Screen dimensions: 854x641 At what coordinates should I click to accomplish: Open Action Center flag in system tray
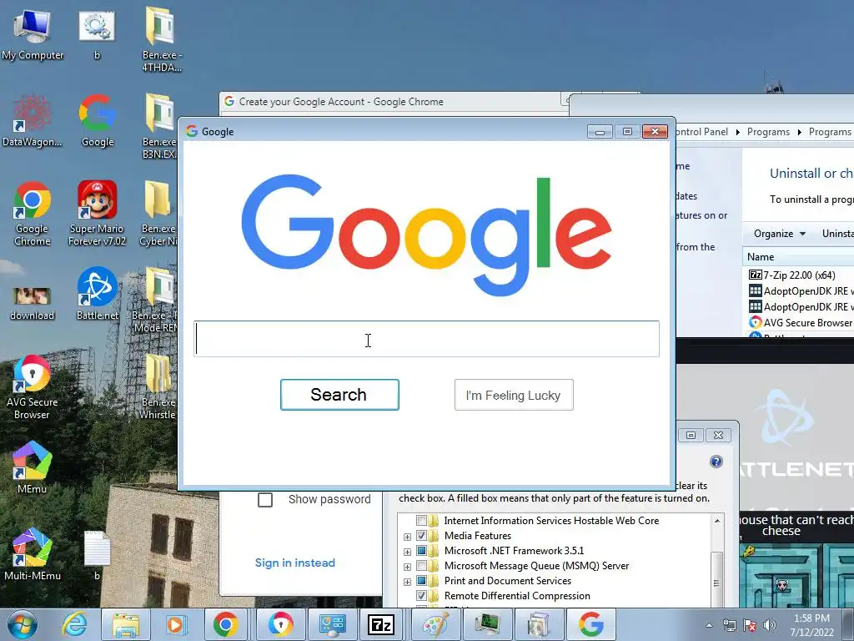[750, 625]
